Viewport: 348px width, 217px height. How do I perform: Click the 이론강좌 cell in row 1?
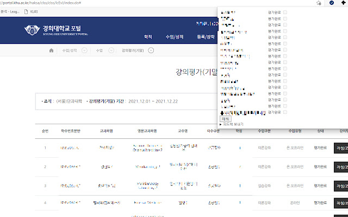pos(264,148)
